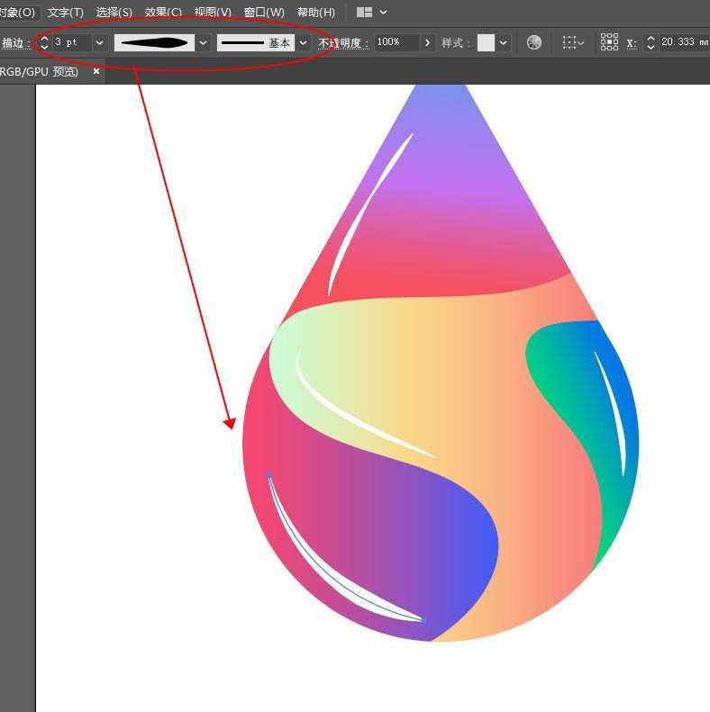
Task: Open the graphic style dropdown arrow
Action: [503, 42]
